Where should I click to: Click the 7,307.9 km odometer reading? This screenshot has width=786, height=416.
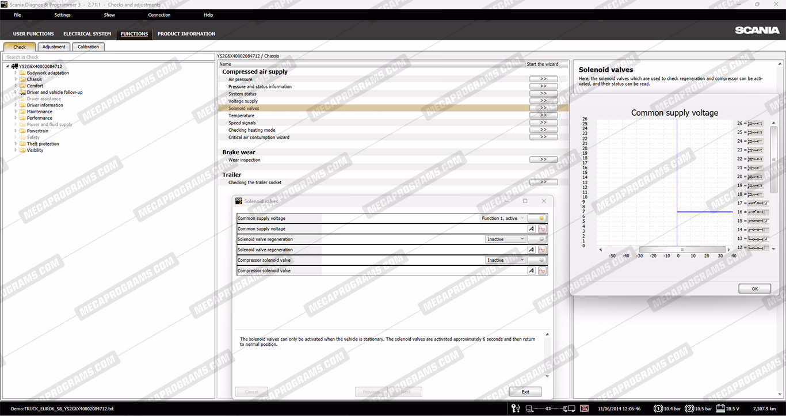765,409
